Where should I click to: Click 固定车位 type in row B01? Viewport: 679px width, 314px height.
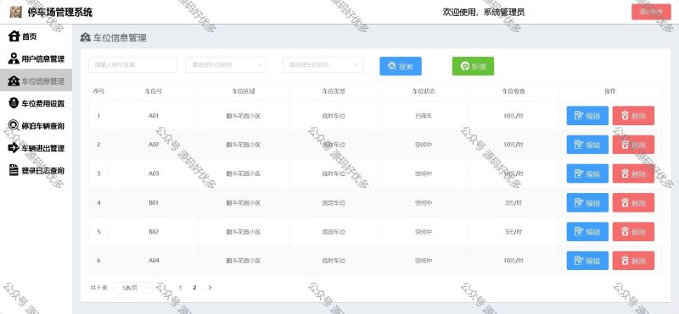[x=334, y=202]
